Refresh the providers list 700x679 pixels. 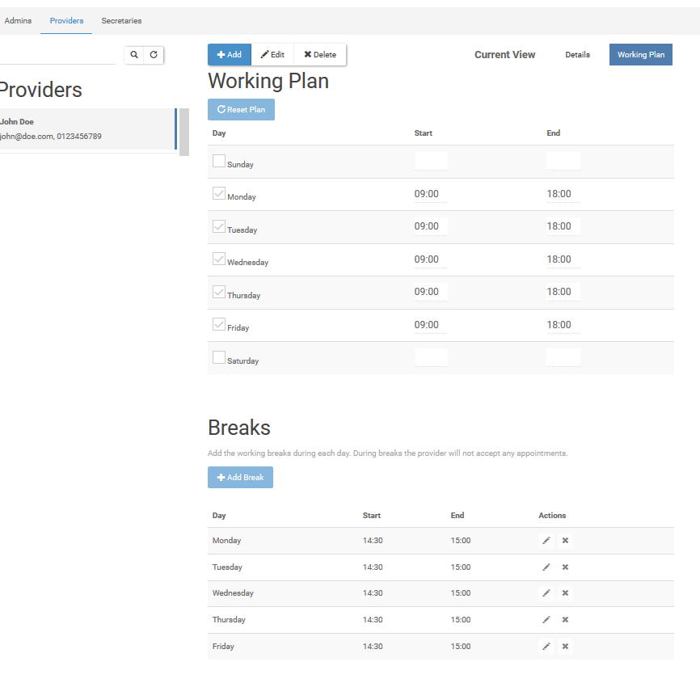click(x=154, y=54)
